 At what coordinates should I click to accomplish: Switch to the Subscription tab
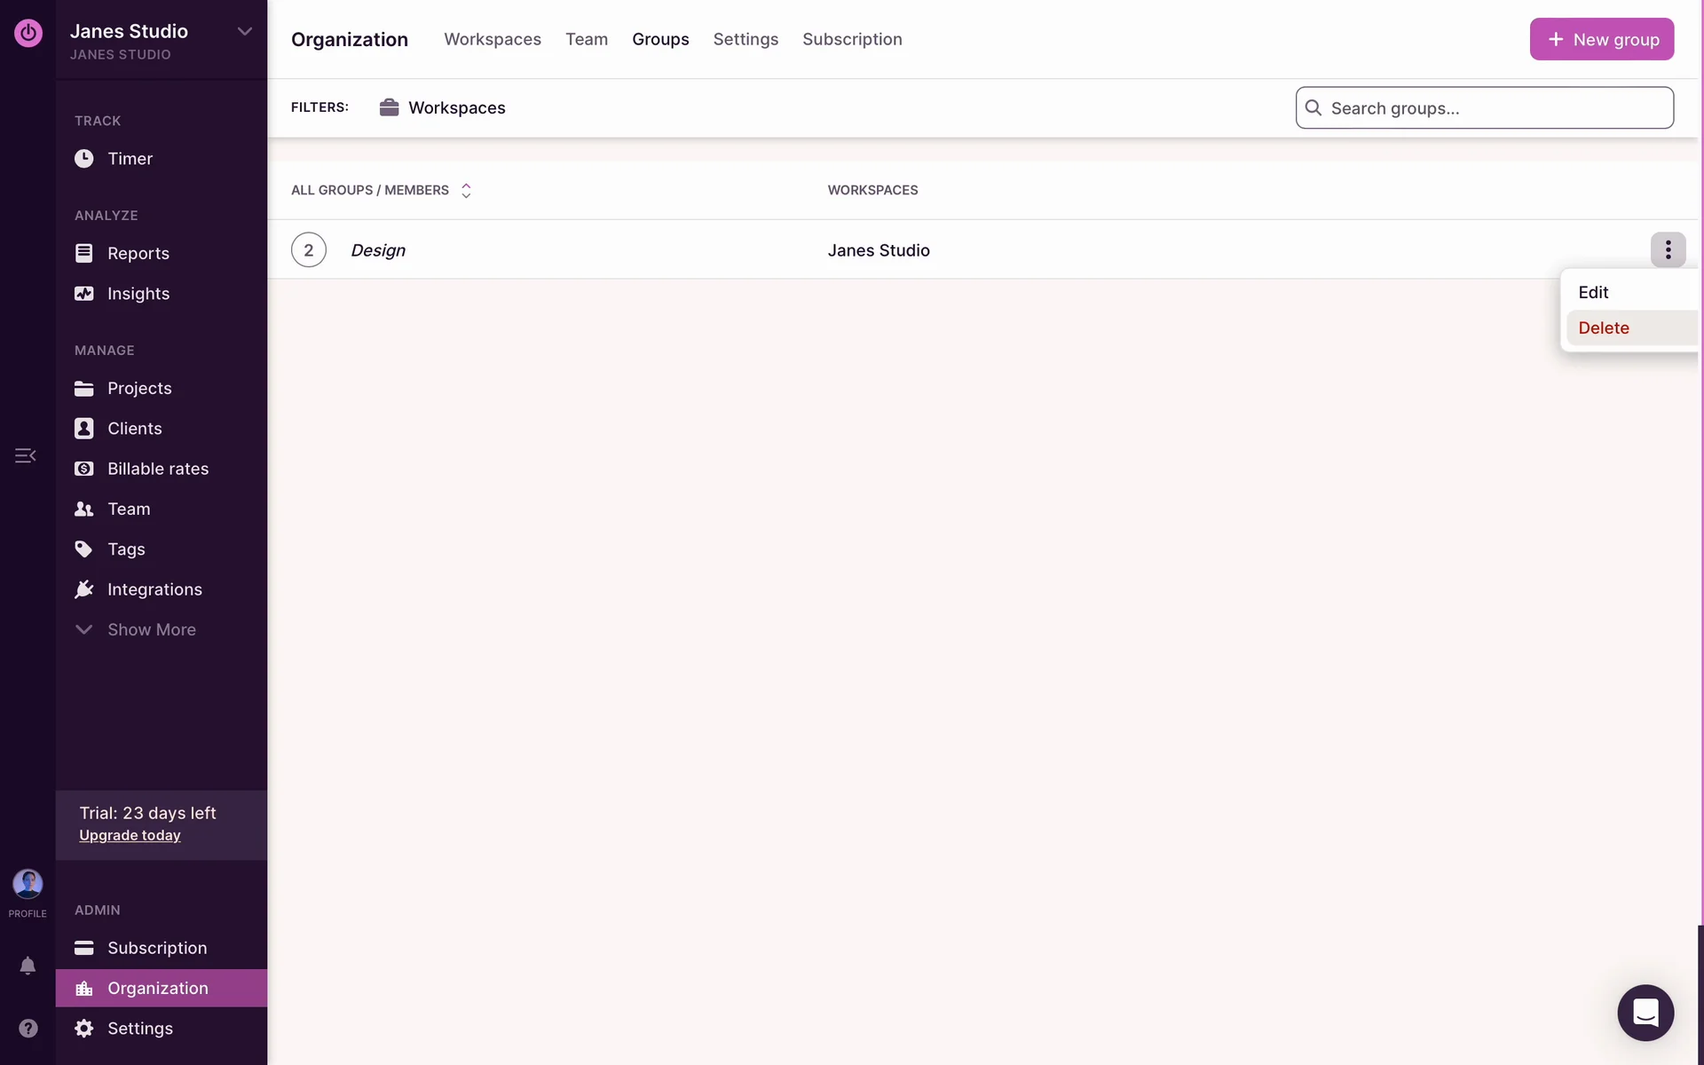tap(851, 39)
